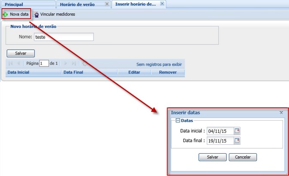Click Salvar in the Inserir datas dialog
Viewport: 289px width, 176px height.
212,157
